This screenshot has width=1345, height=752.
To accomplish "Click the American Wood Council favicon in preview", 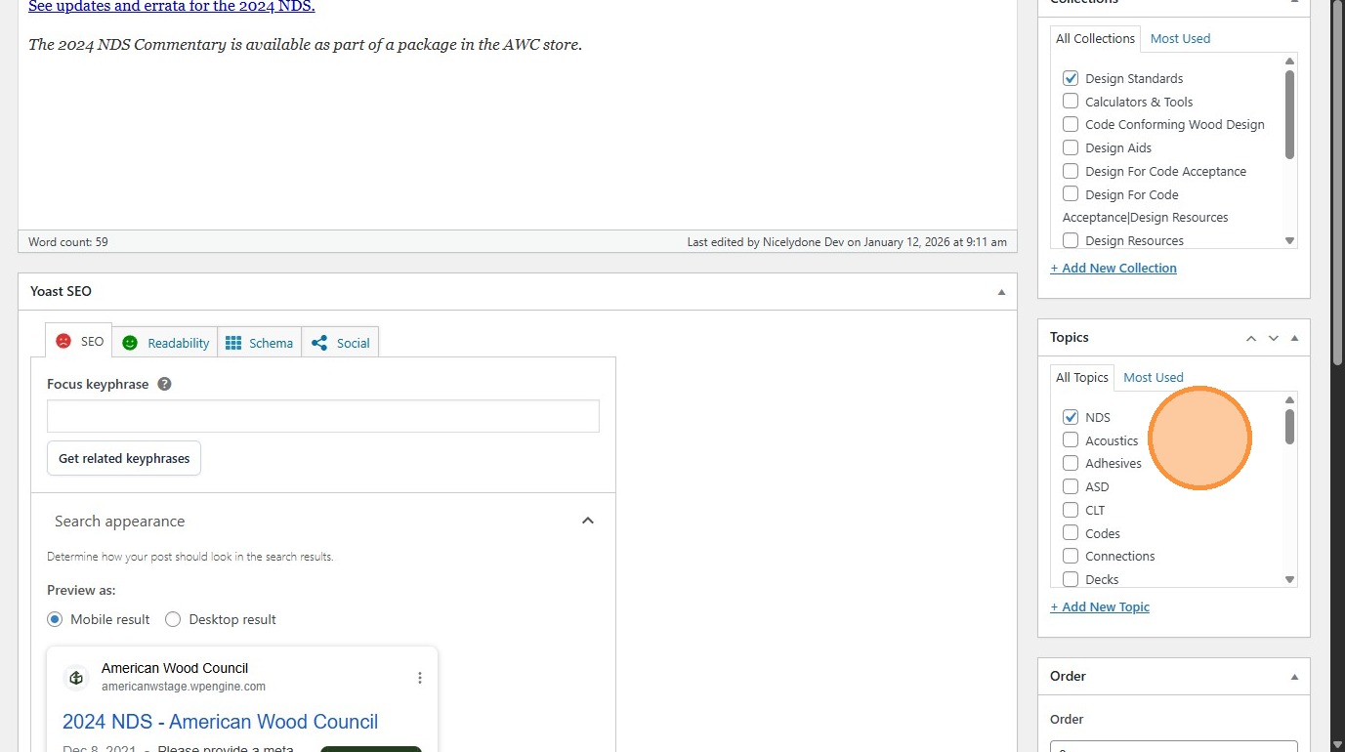I will (76, 678).
